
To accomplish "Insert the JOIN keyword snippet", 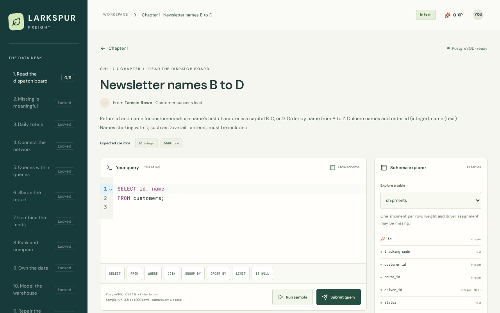I will [x=171, y=273].
